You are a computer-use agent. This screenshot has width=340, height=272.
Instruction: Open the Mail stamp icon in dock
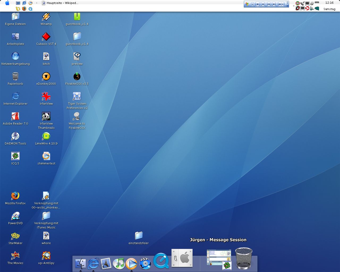click(x=106, y=263)
